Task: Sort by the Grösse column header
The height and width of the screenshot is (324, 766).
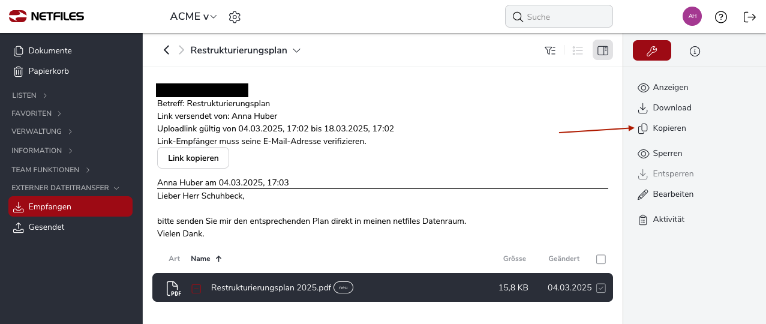Action: (515, 259)
